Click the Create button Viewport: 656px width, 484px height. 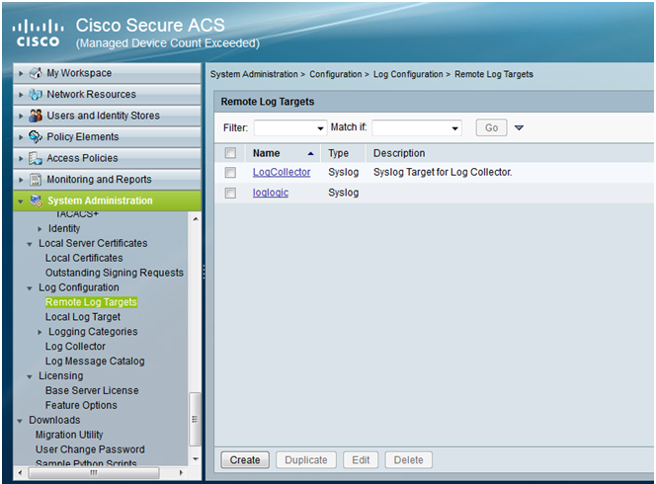pyautogui.click(x=245, y=460)
